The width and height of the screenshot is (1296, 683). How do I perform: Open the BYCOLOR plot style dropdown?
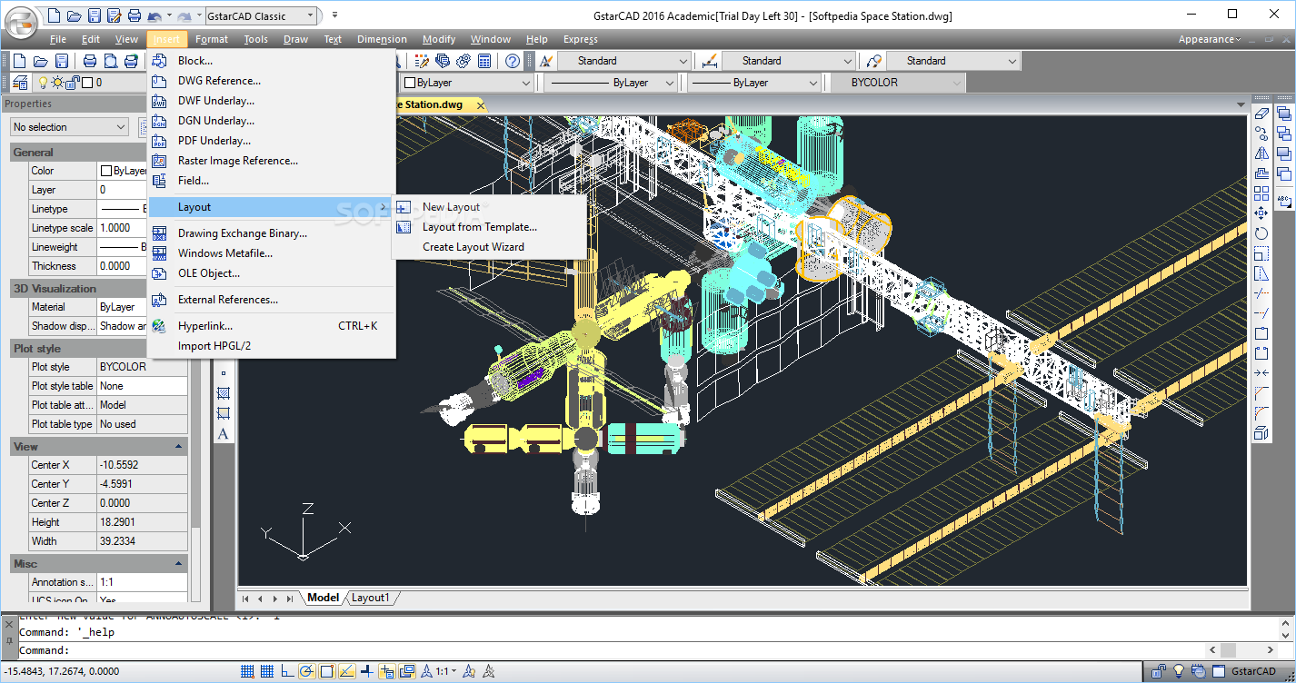[898, 83]
